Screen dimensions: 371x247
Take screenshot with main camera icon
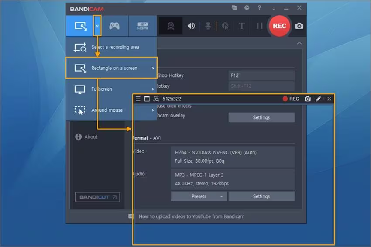(299, 26)
